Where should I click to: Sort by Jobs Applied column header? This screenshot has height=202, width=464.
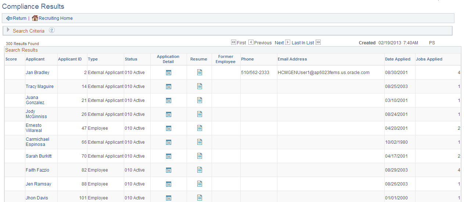pyautogui.click(x=429, y=59)
